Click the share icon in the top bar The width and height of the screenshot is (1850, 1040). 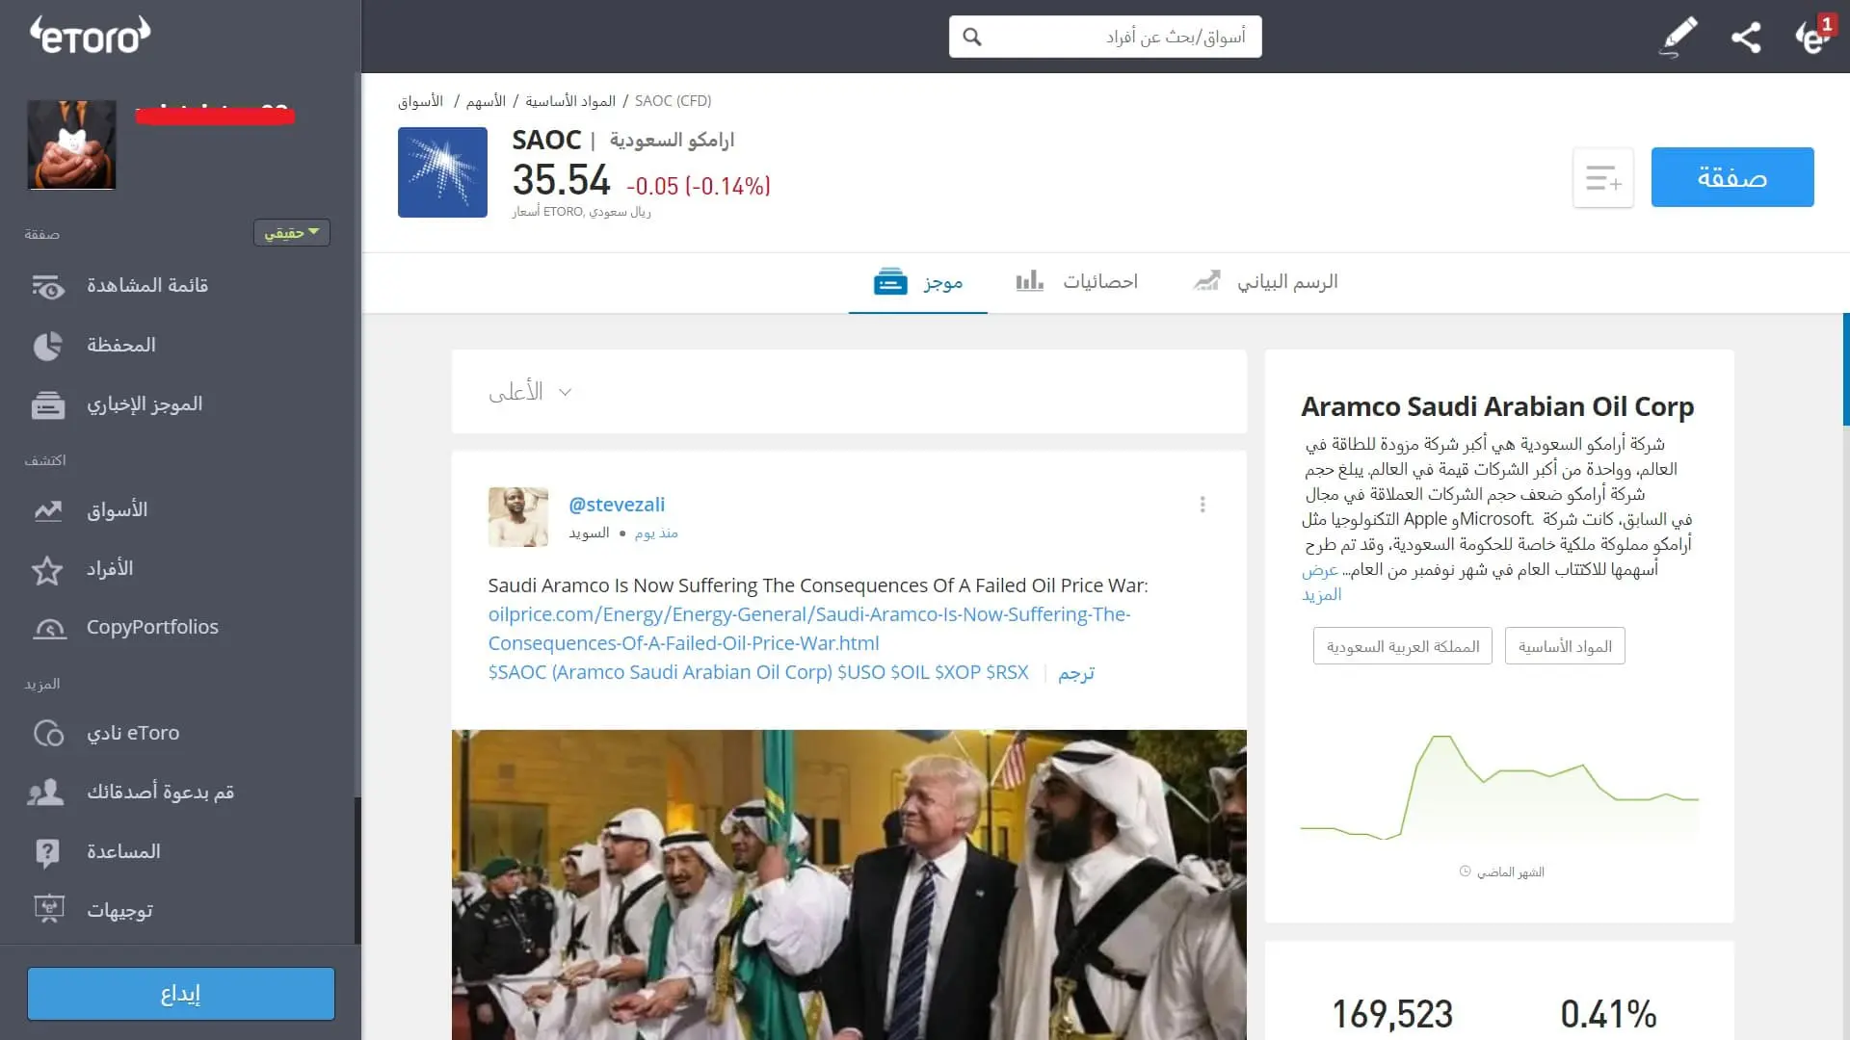click(1747, 38)
